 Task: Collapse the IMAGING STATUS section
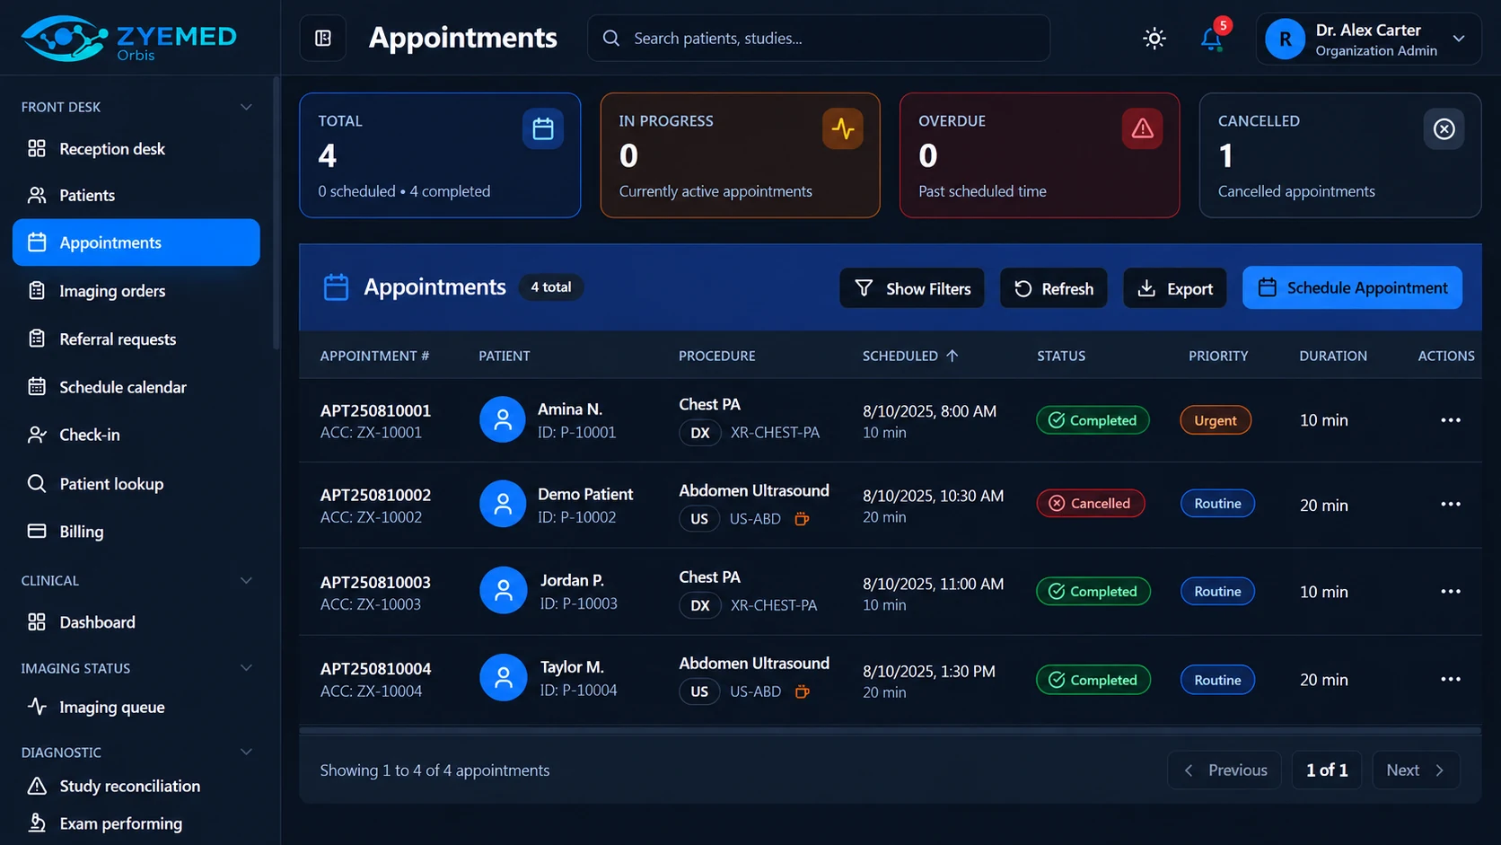[x=246, y=668]
